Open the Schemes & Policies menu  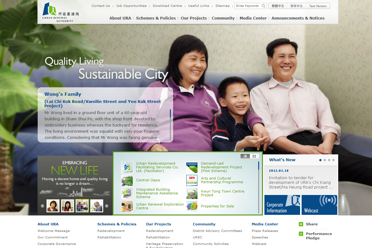[x=156, y=18]
